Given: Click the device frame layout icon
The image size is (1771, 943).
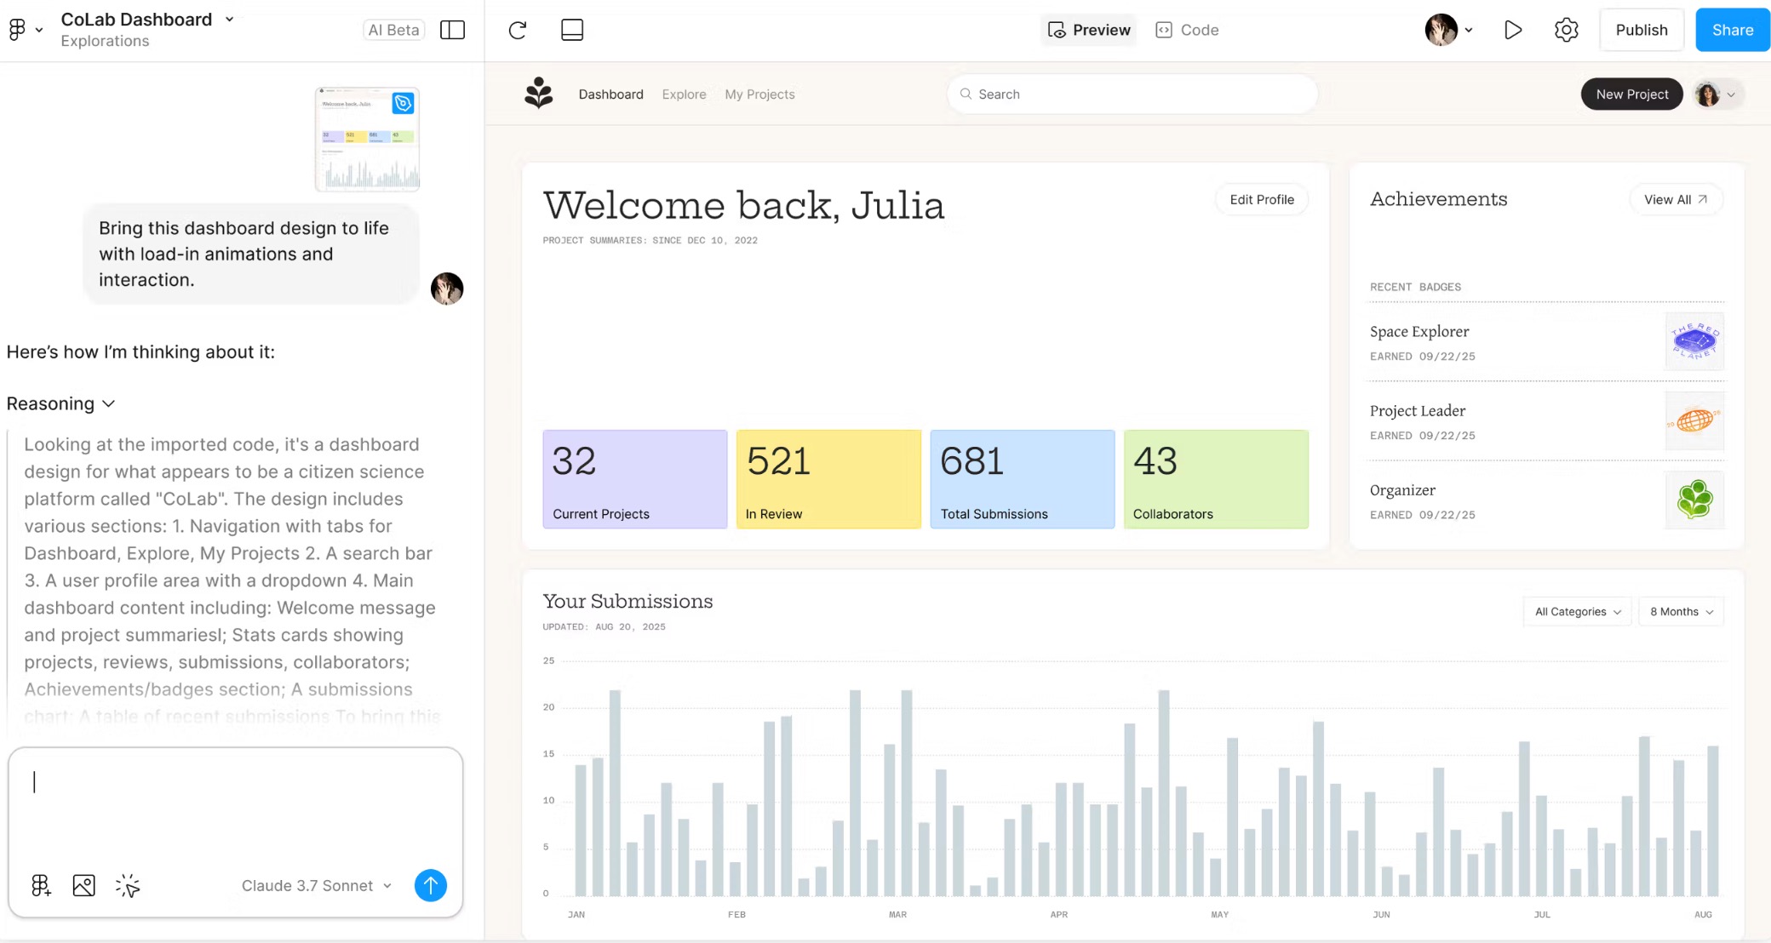Looking at the screenshot, I should click(572, 30).
